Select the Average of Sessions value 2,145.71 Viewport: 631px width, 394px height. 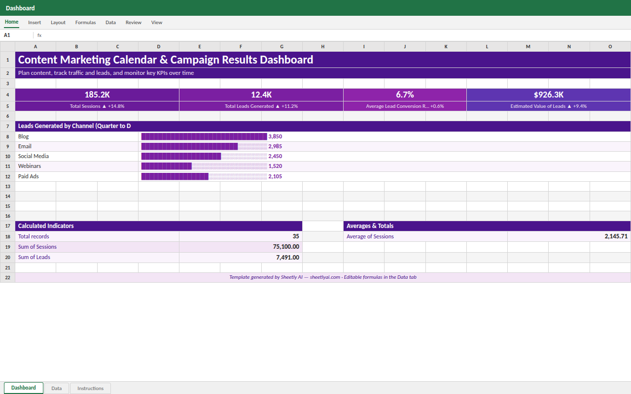pyautogui.click(x=569, y=236)
